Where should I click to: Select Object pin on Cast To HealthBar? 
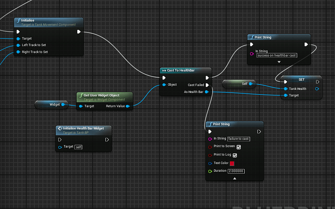coord(164,85)
